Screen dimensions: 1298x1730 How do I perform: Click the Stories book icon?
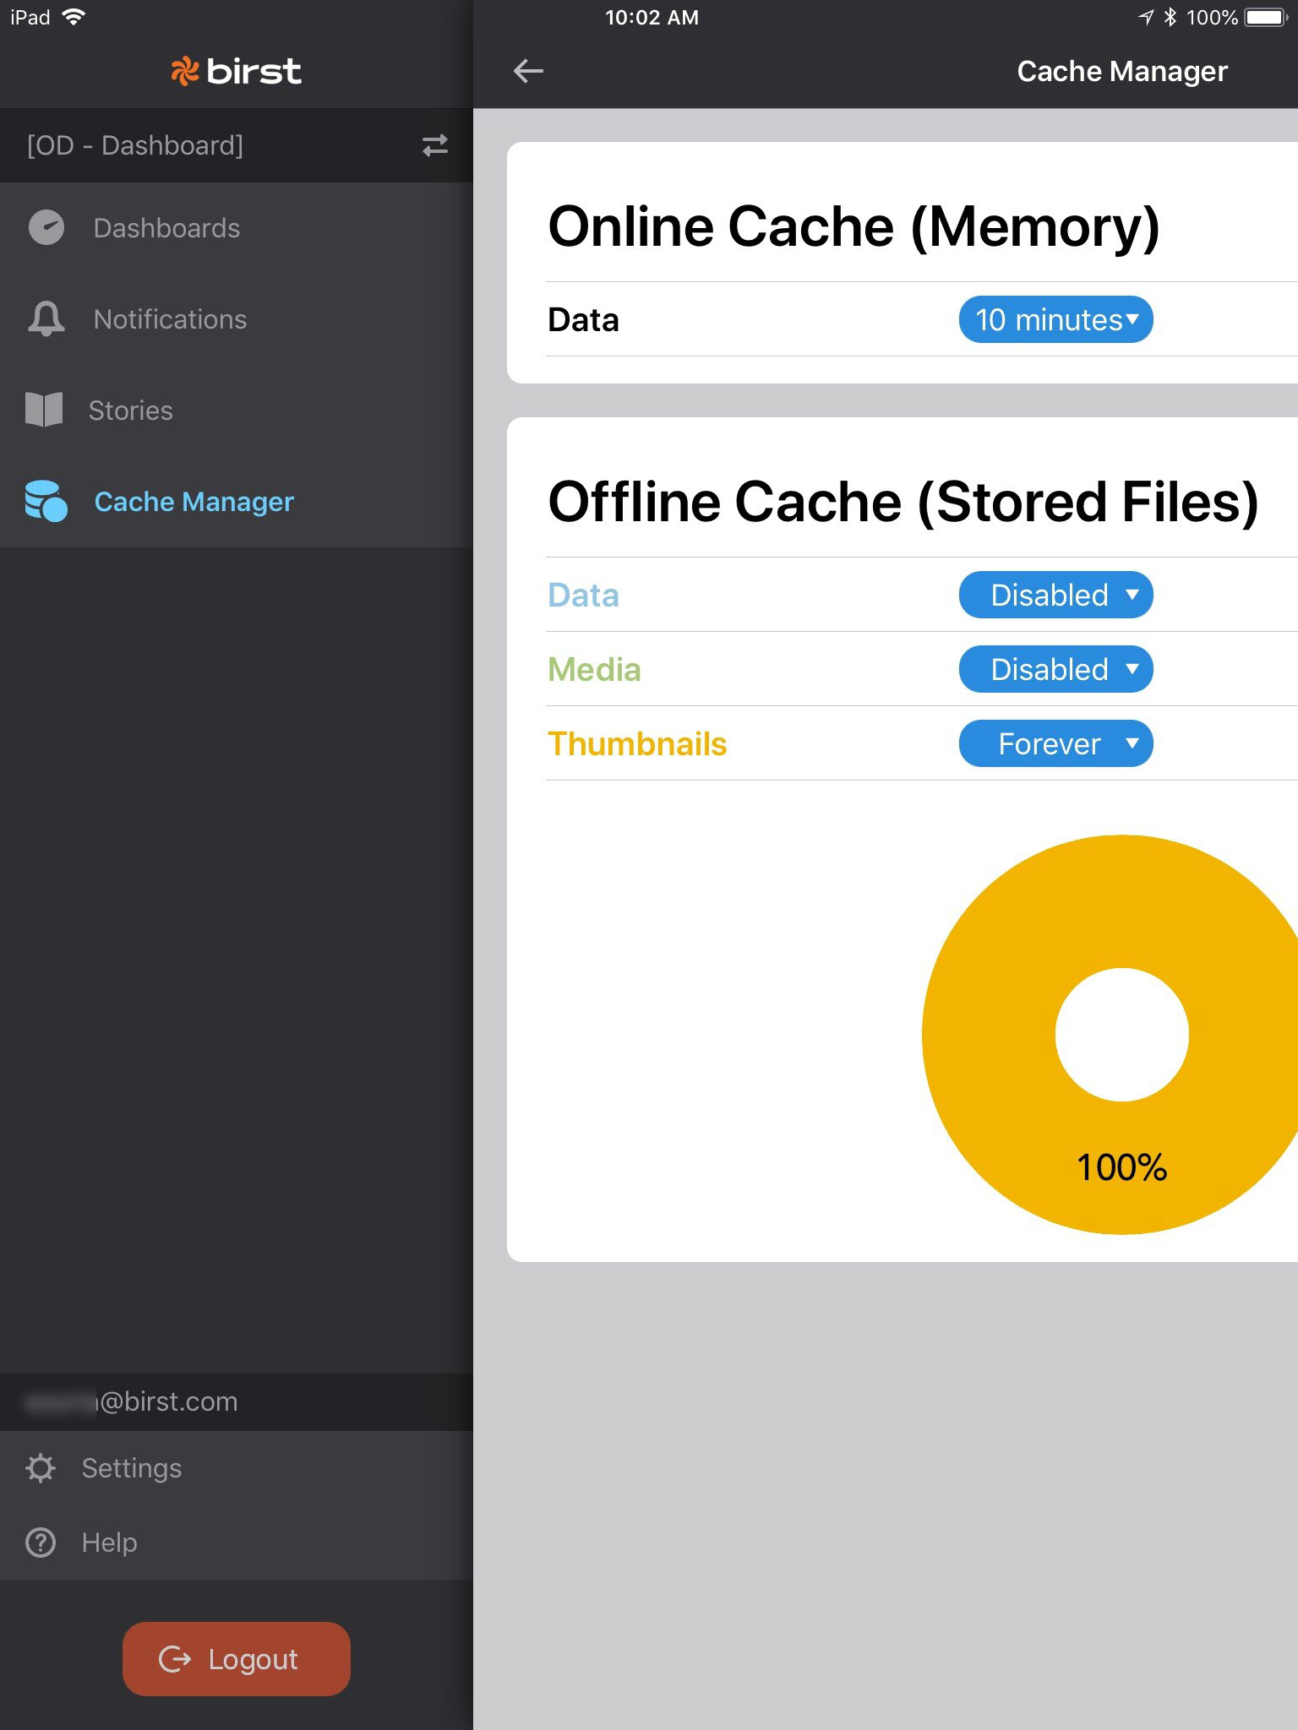44,411
